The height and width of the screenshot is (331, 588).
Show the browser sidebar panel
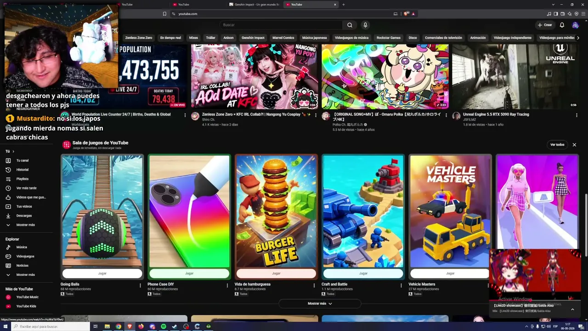pos(556,14)
